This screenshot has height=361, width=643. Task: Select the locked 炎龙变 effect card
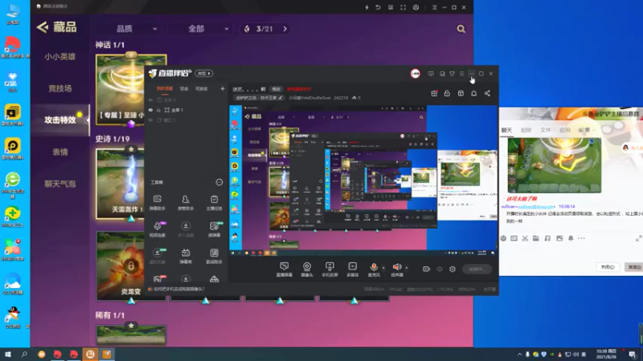coord(121,266)
